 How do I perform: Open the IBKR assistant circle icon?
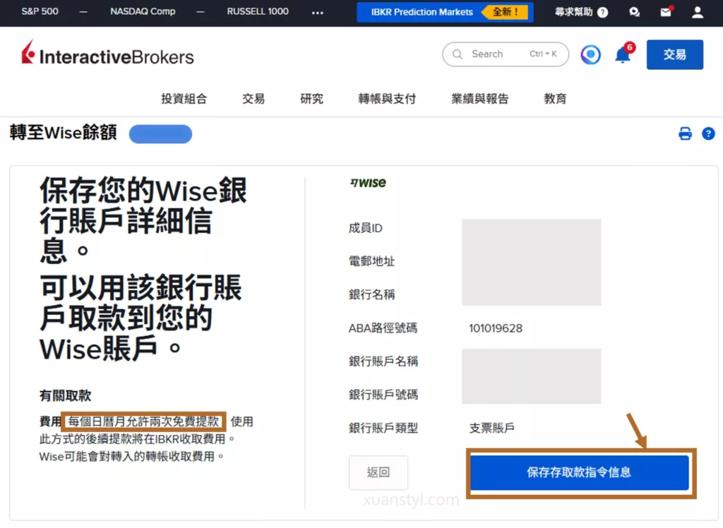point(591,54)
